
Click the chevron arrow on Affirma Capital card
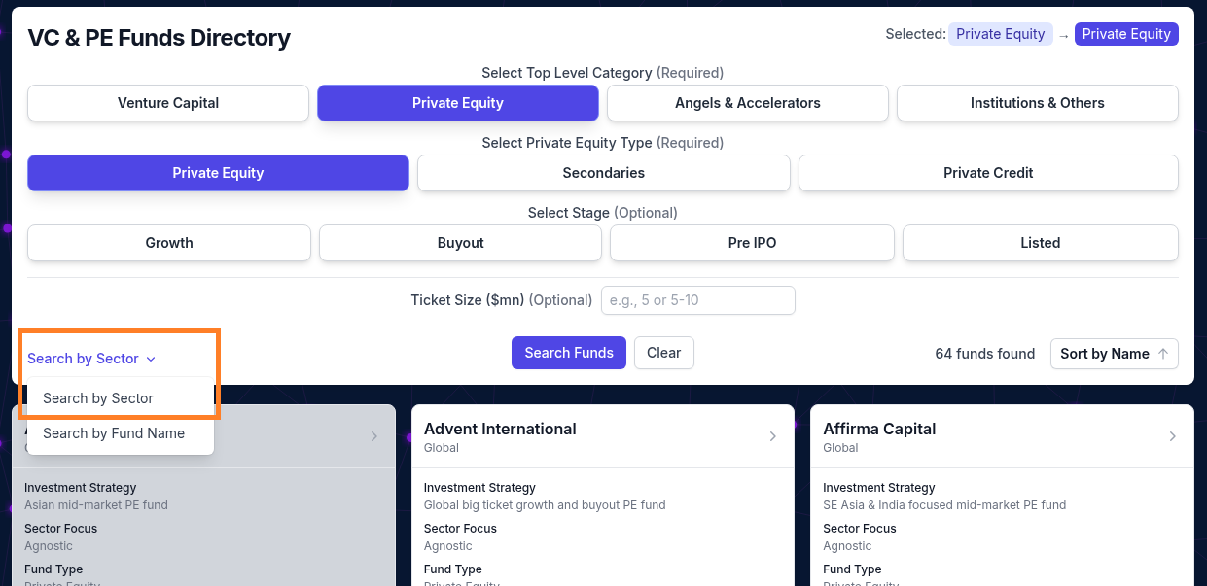tap(1172, 436)
